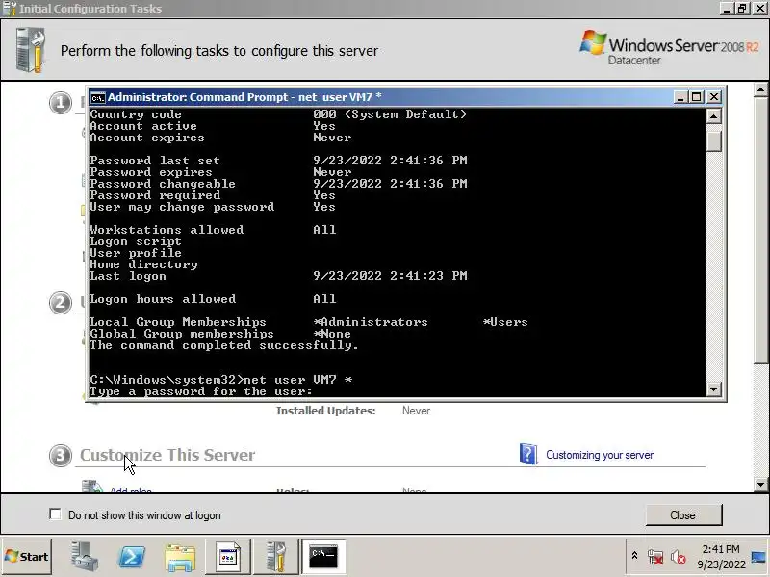Image resolution: width=770 pixels, height=577 pixels.
Task: Switch to Initial Configuration Tasks taskbar button
Action: (276, 557)
